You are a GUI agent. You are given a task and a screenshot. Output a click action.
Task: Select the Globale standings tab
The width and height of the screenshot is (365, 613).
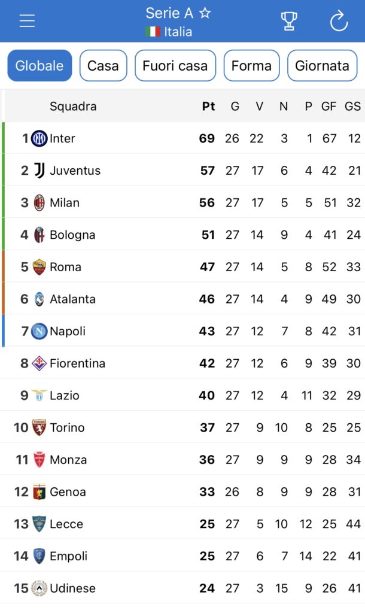[39, 65]
